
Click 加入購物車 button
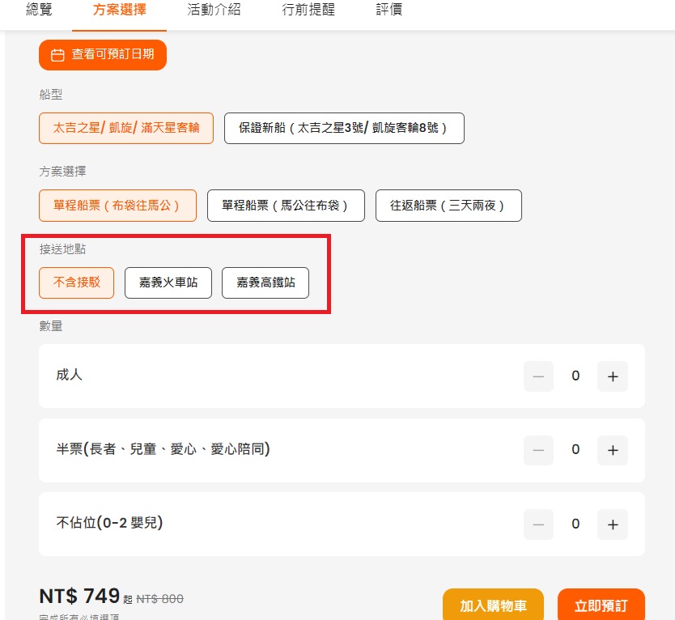[x=493, y=605]
